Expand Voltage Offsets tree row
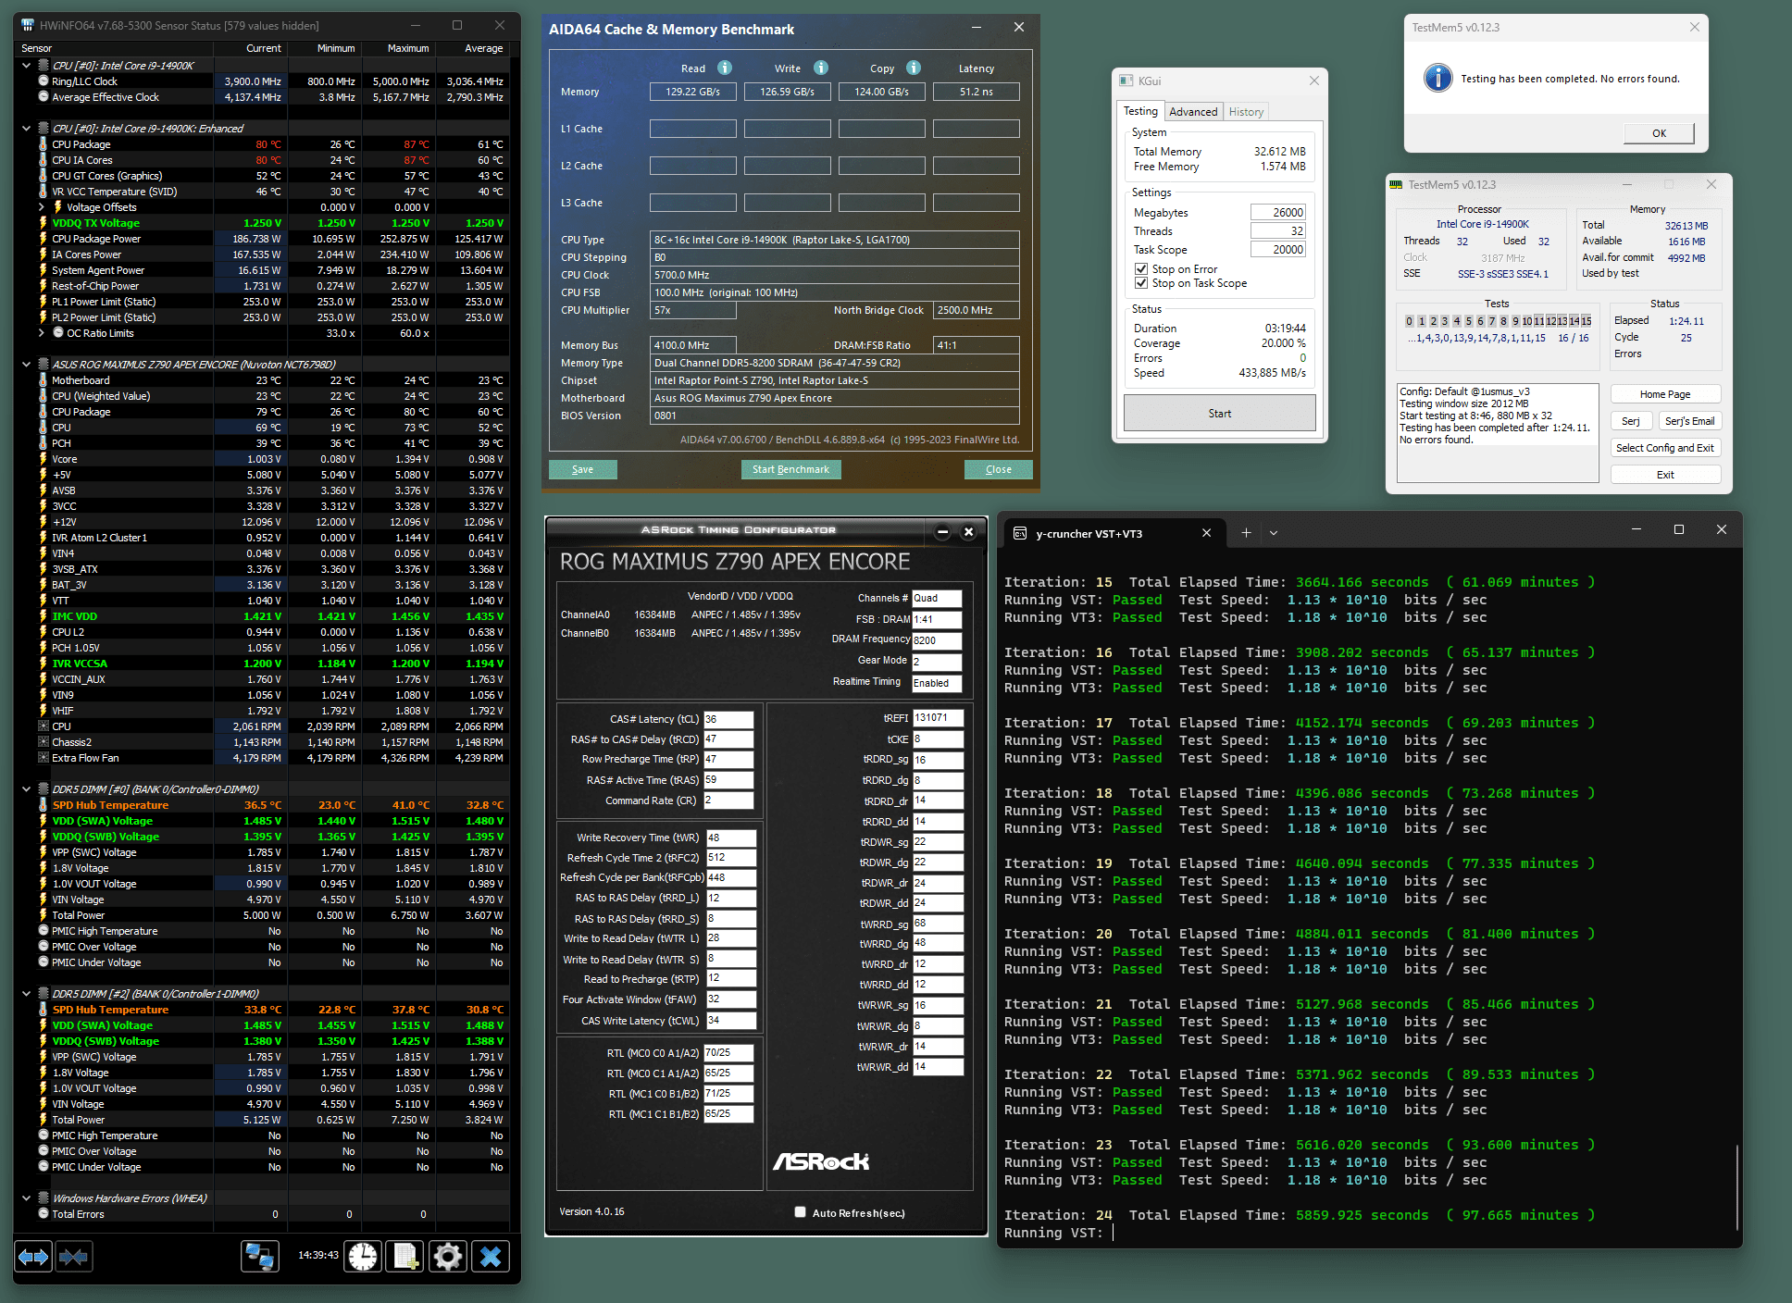This screenshot has width=1792, height=1303. pos(42,207)
